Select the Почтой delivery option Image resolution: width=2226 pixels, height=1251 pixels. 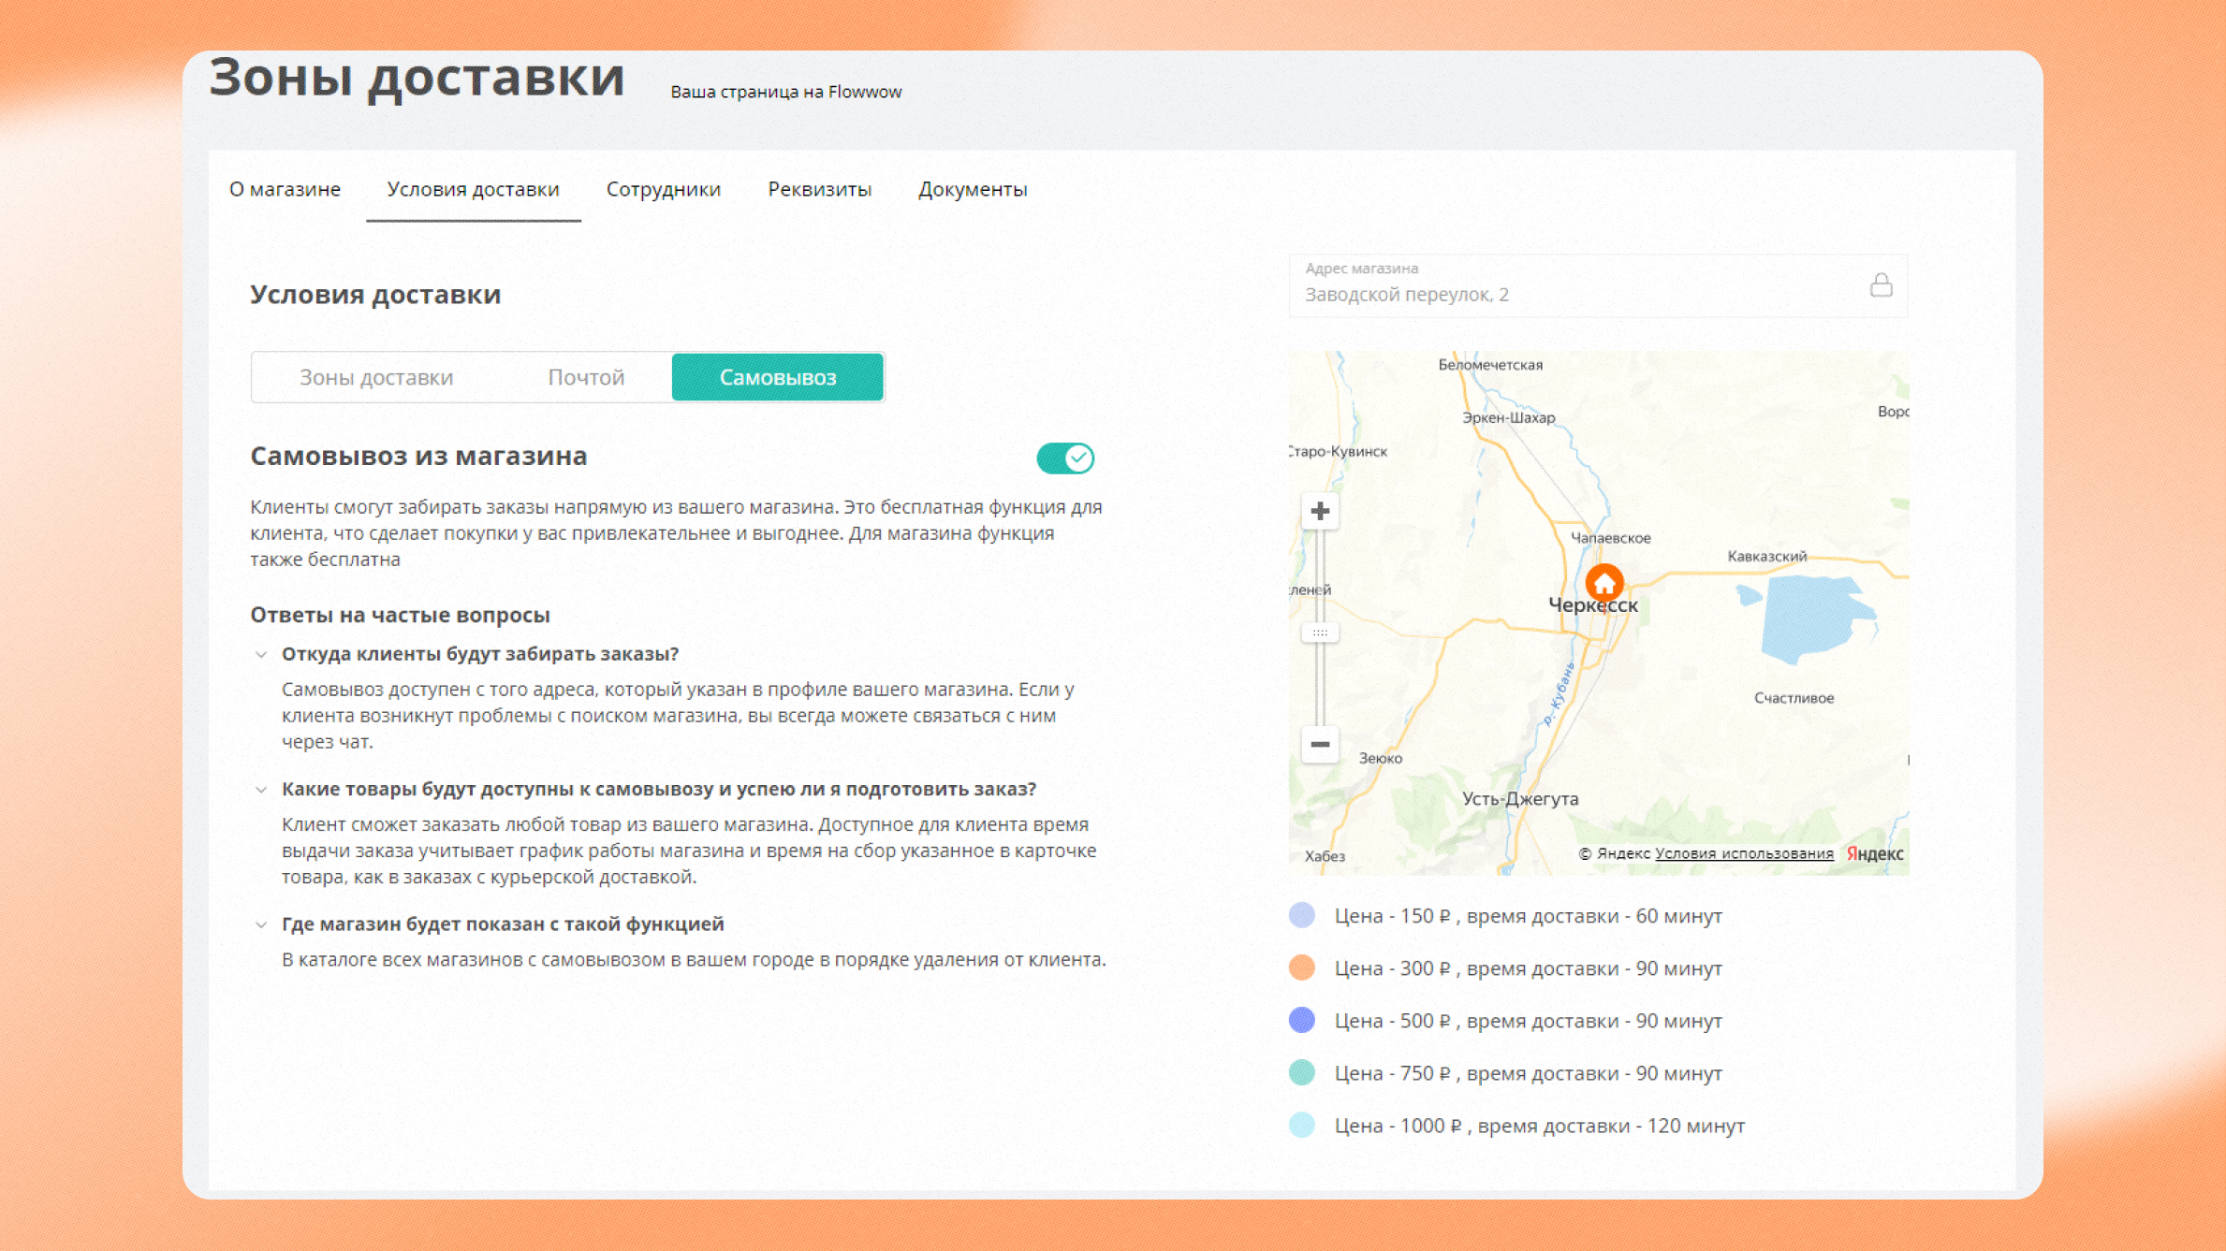pos(586,377)
